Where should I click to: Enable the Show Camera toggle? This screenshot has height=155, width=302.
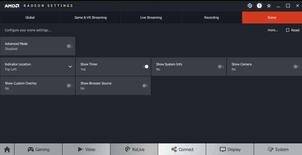point(296,67)
